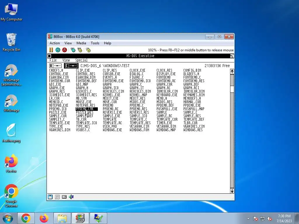Open the Help menu
299x224 pixels.
pos(107,43)
